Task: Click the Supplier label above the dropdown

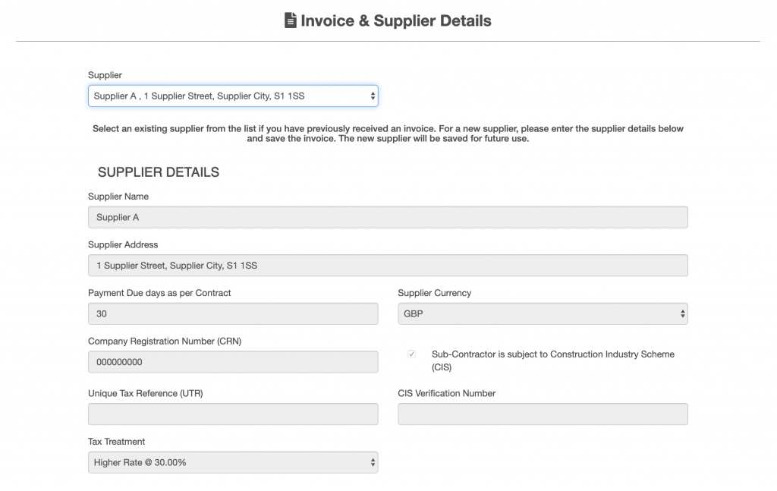Action: 105,75
